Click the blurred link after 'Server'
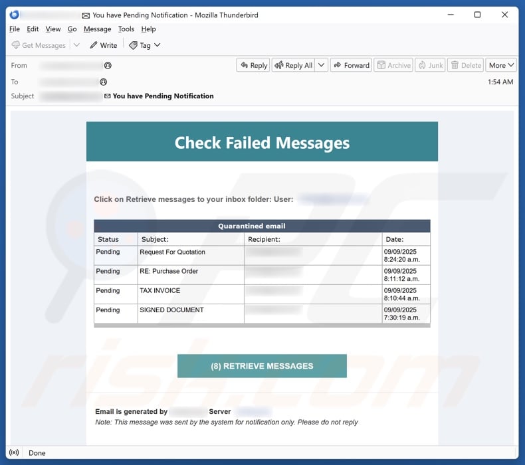The height and width of the screenshot is (465, 525). 253,411
